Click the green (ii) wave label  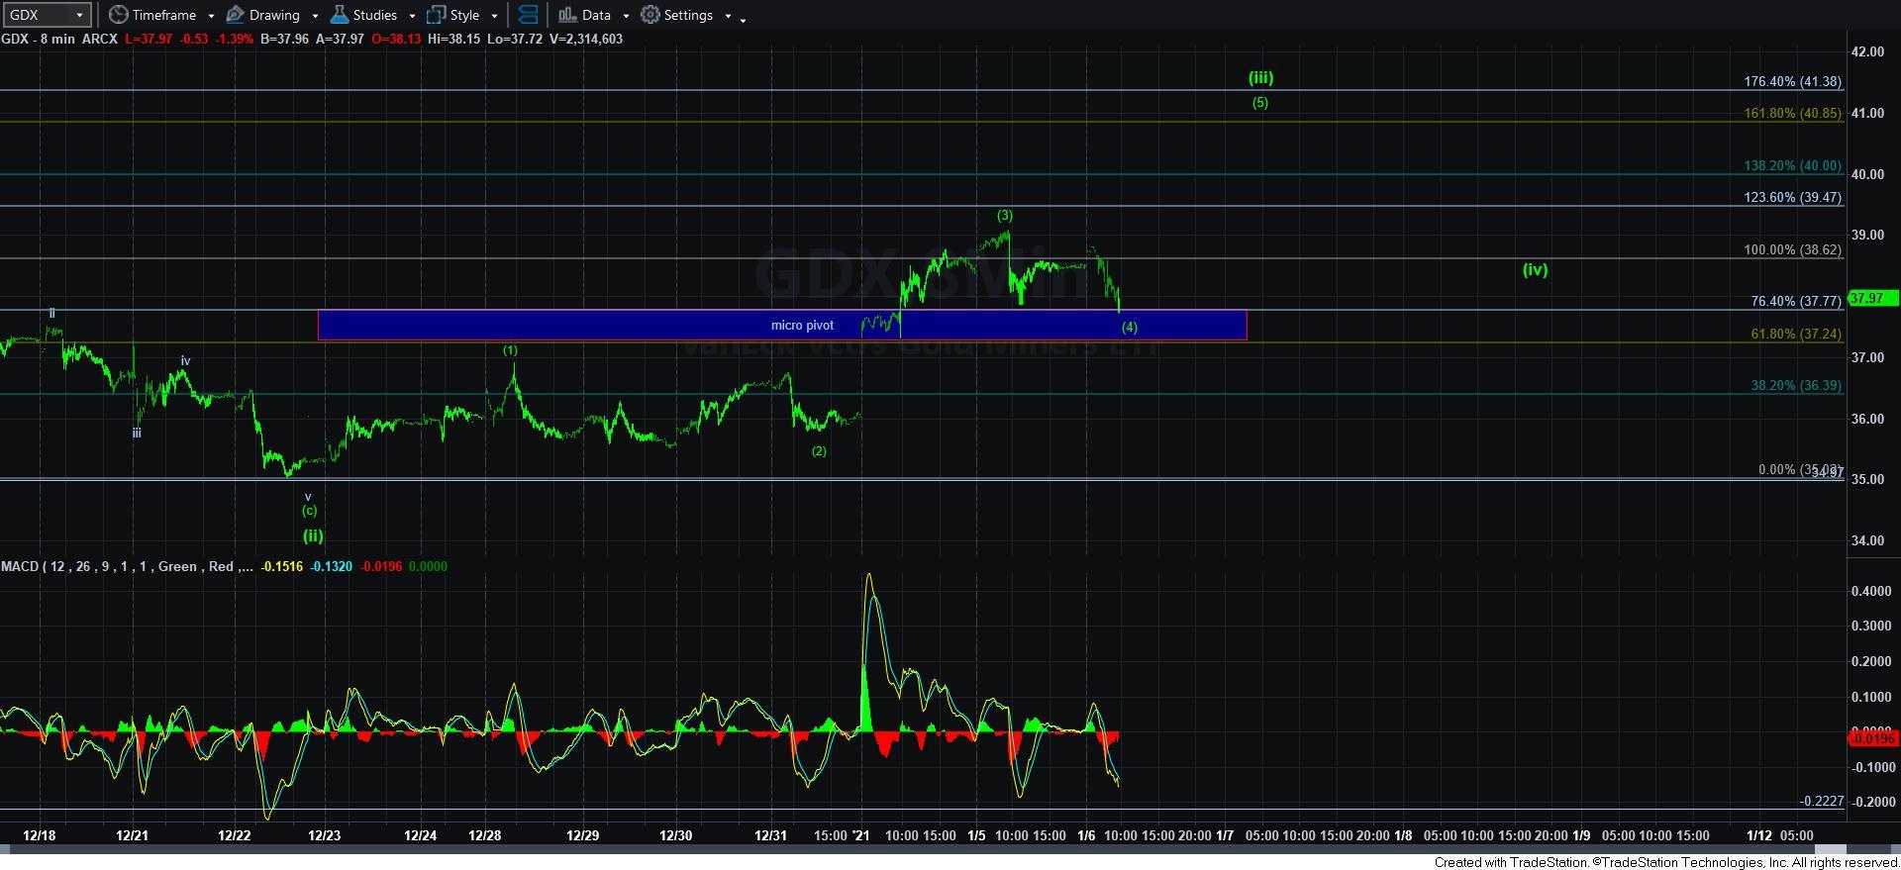pos(313,535)
